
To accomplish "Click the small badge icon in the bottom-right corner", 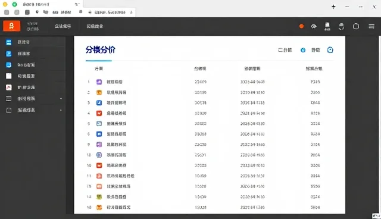I will [376, 216].
